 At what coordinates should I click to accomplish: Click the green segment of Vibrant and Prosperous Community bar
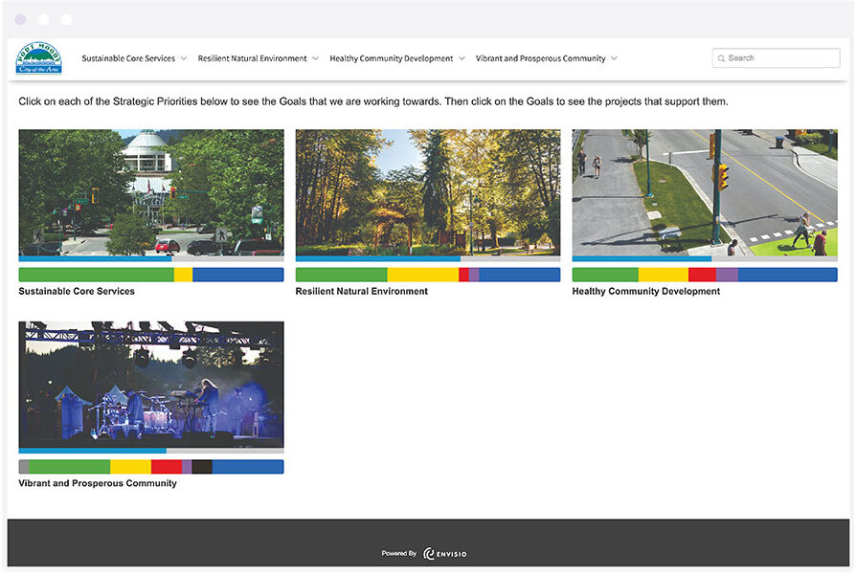[69, 467]
